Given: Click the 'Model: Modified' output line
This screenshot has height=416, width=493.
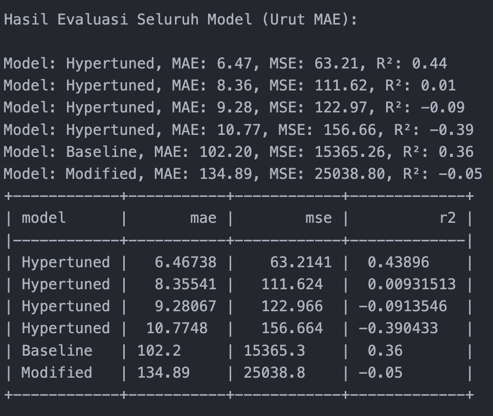Looking at the screenshot, I should point(242,174).
